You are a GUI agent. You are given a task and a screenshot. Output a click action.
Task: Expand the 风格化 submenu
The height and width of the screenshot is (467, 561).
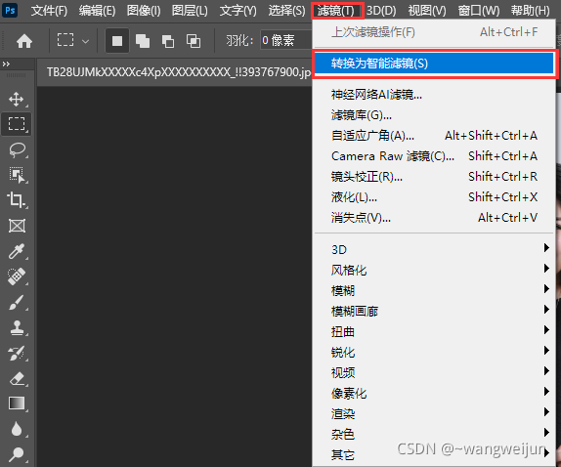pyautogui.click(x=434, y=270)
